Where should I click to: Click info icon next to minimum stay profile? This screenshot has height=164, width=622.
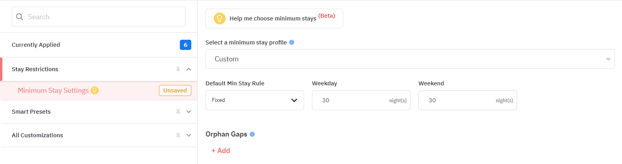291,42
